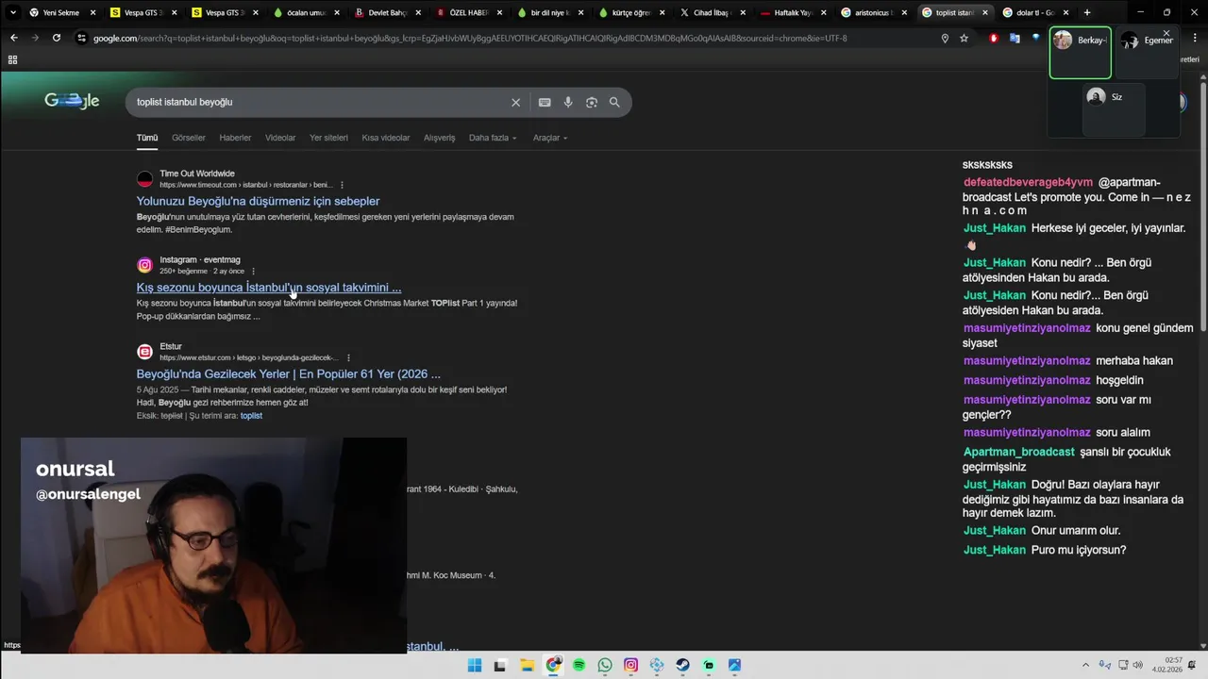Select the Egemen participant thumbnail
The width and height of the screenshot is (1208, 679).
(1146, 52)
